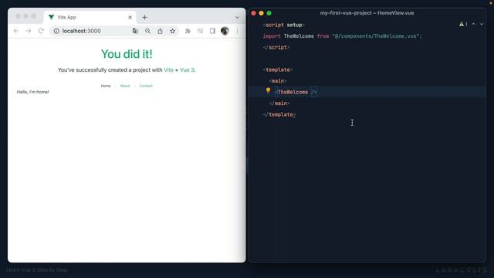Open the translate page icon
This screenshot has height=278, width=494.
pyautogui.click(x=135, y=31)
